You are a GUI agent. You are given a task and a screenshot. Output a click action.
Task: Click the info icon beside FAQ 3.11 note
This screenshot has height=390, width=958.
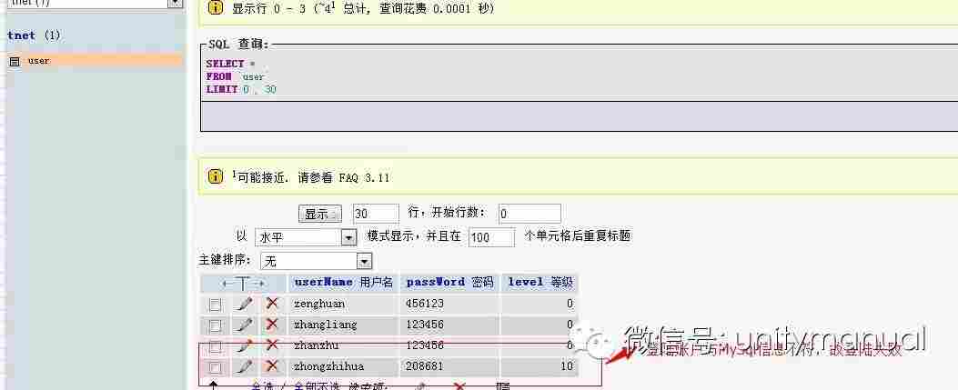pos(215,177)
